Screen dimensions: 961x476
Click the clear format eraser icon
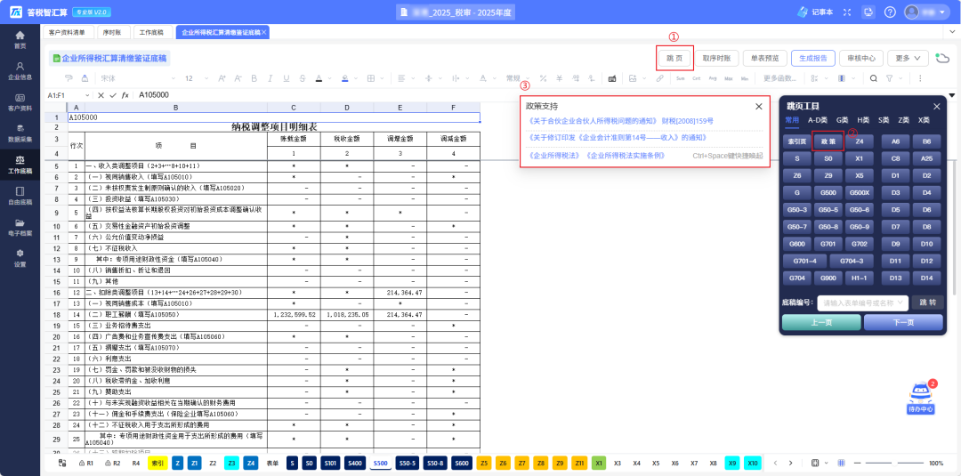coord(85,78)
